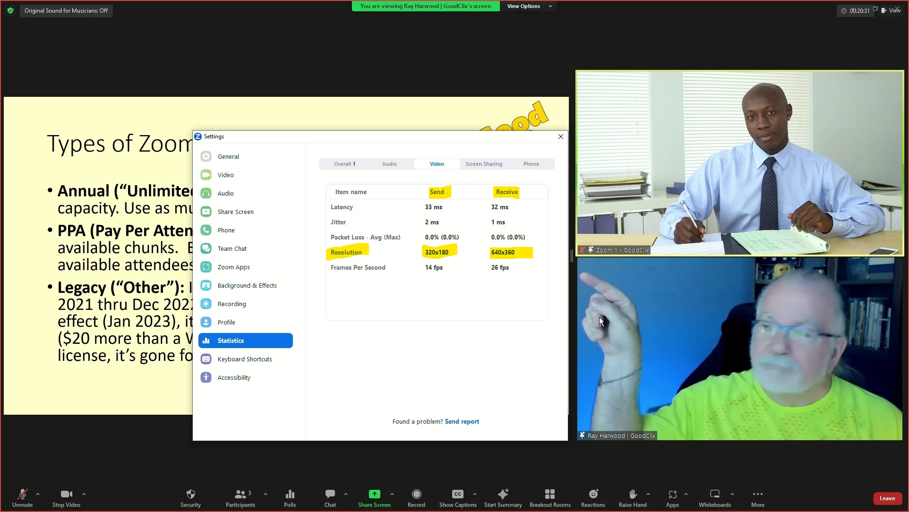Click the Send report link
This screenshot has height=512, width=909.
coord(462,421)
